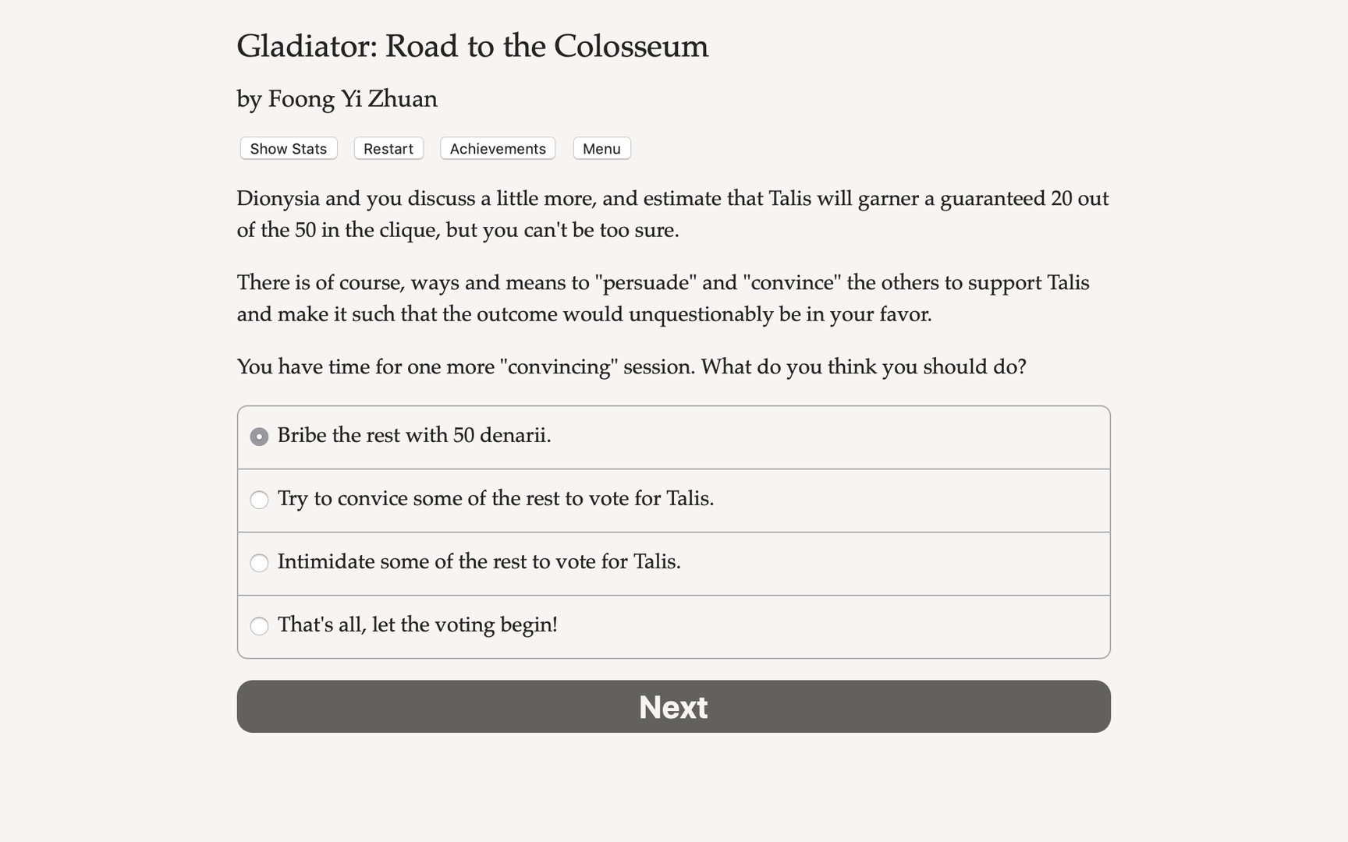
Task: Click the voting begin choice row
Action: click(x=673, y=625)
